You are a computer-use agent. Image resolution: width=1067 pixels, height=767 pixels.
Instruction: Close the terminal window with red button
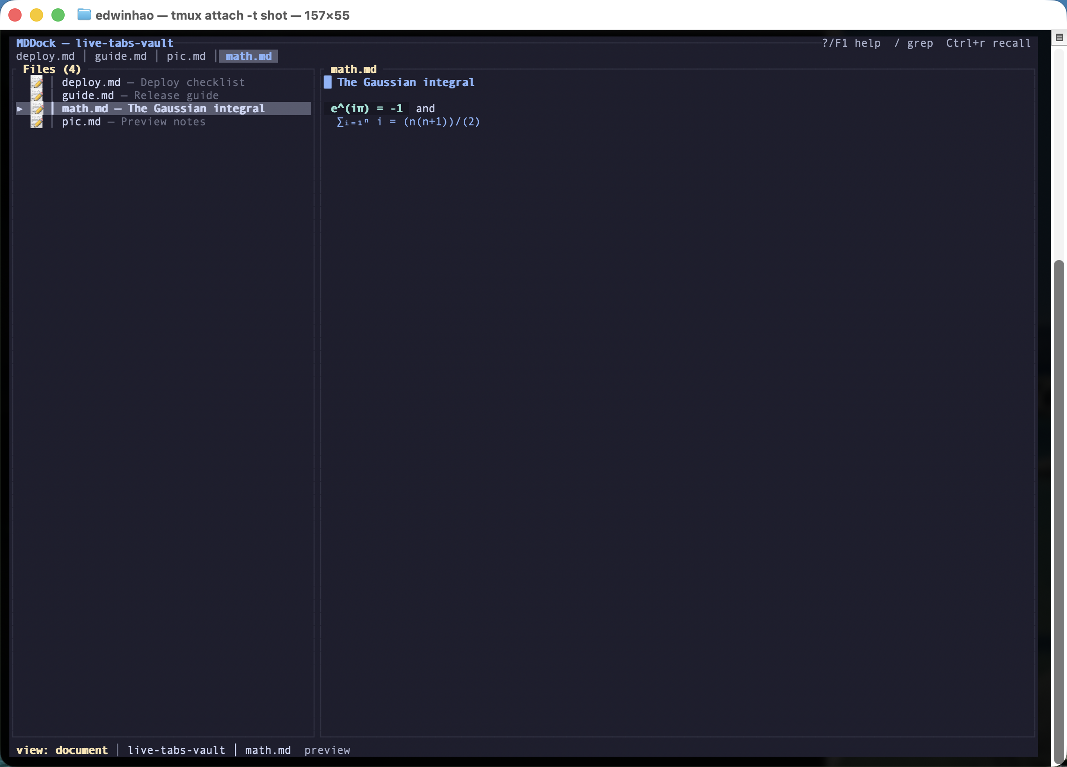[15, 15]
